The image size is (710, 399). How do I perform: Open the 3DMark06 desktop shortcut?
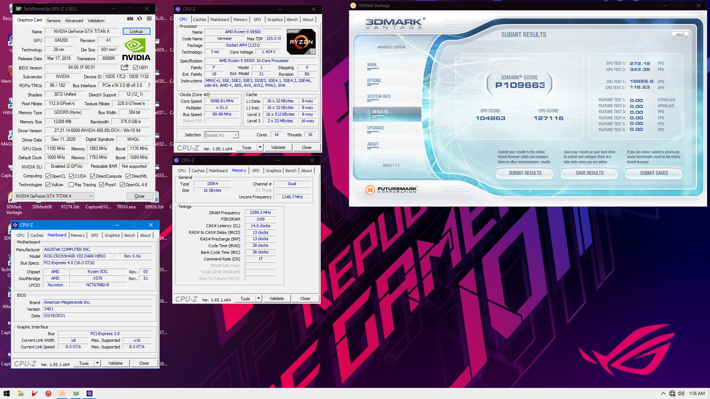(x=42, y=207)
